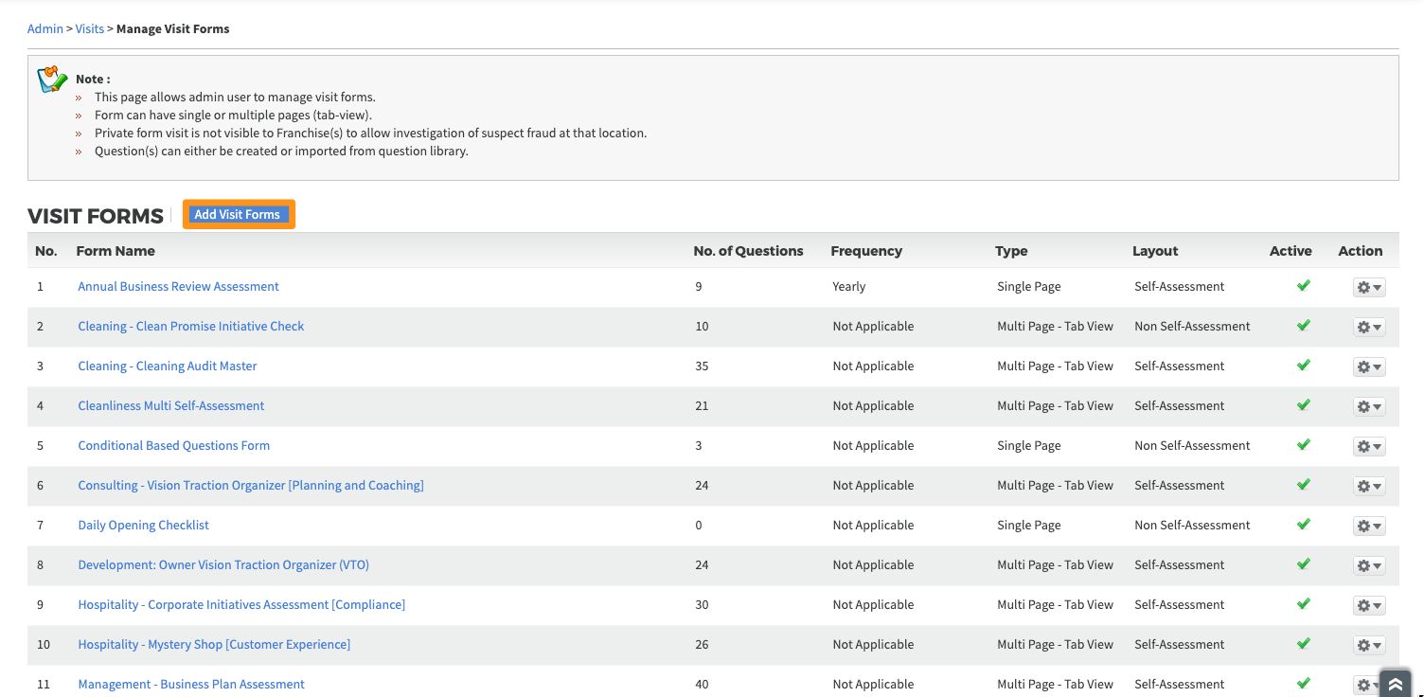This screenshot has width=1424, height=697.
Task: Open Daily Opening Checklist form
Action: 144,525
